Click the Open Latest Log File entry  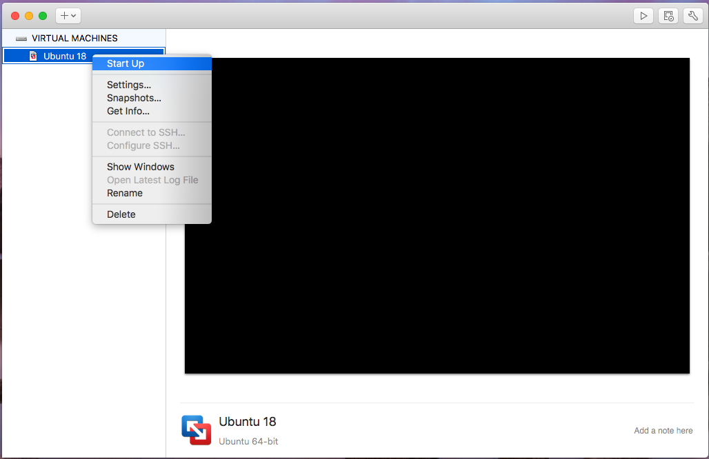[x=152, y=180]
